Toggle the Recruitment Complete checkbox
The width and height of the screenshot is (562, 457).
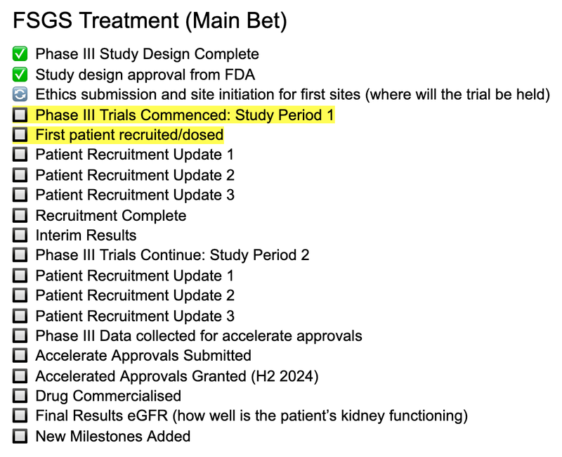coord(20,216)
